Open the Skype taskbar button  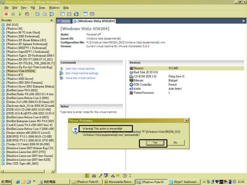point(184,182)
